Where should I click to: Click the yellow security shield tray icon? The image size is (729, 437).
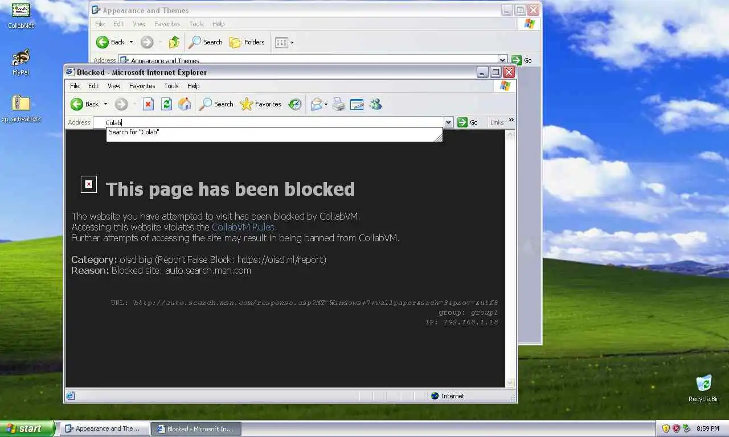666,428
